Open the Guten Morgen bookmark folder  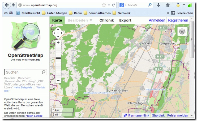pyautogui.click(x=54, y=13)
